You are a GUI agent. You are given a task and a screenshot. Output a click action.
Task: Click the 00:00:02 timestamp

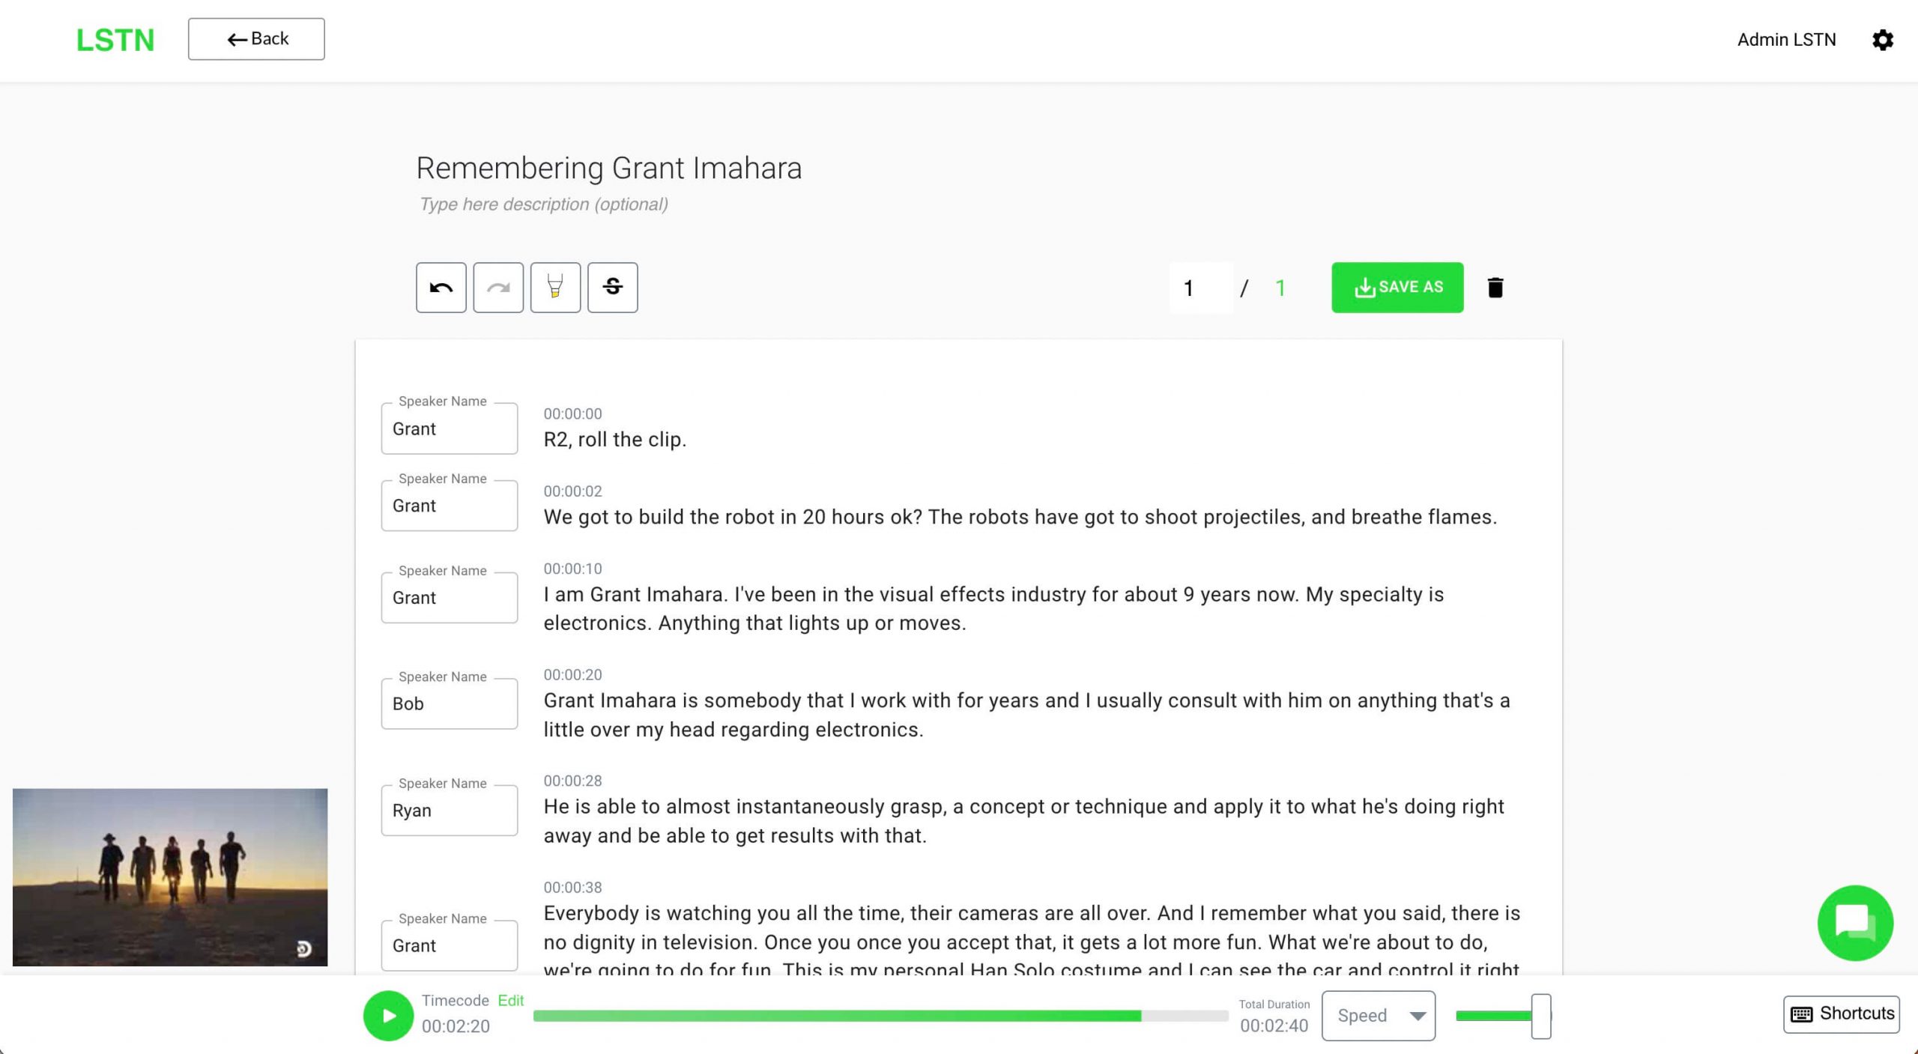point(572,491)
